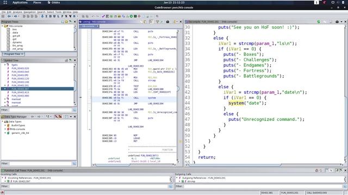Toggle the 'D' data navigation icon
Viewport: 348px width, 195px height.
[50, 16]
